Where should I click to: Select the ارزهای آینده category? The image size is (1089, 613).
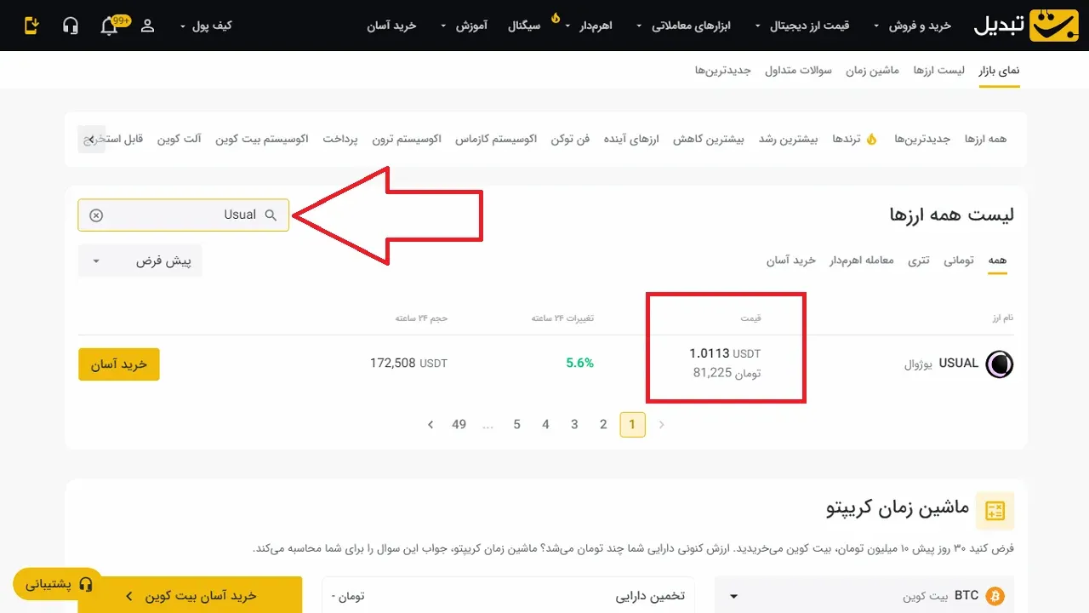pos(631,139)
